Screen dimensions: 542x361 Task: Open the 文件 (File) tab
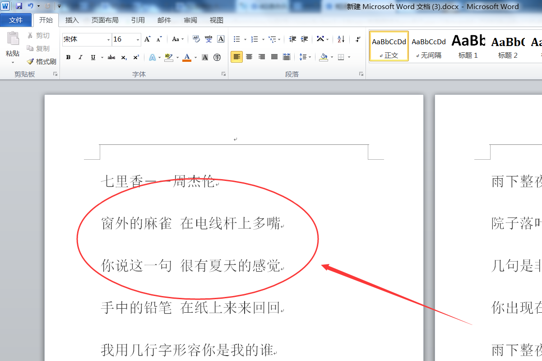(16, 20)
